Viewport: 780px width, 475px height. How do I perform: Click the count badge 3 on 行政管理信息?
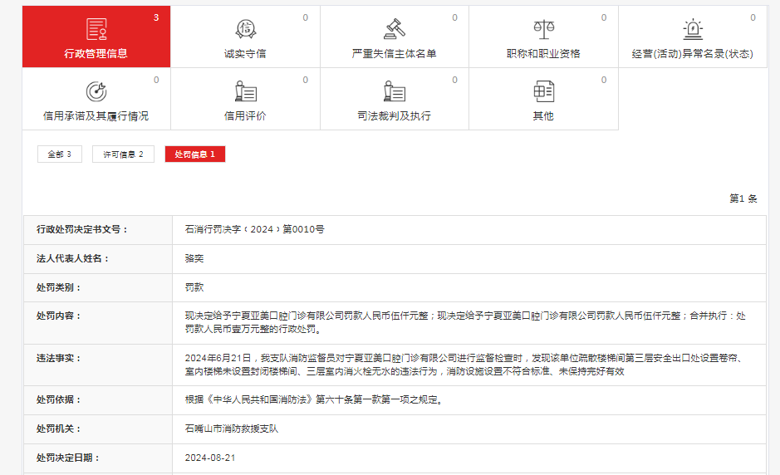pyautogui.click(x=156, y=18)
